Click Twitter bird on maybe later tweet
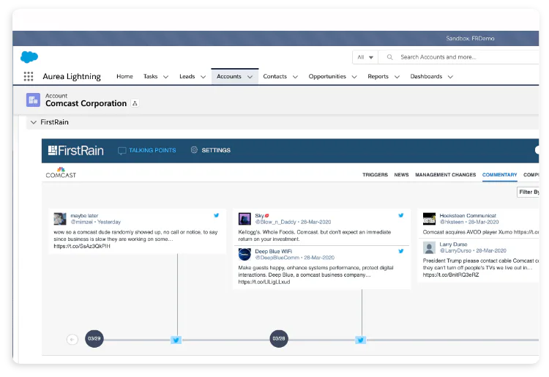The height and width of the screenshot is (377, 549). (x=217, y=215)
